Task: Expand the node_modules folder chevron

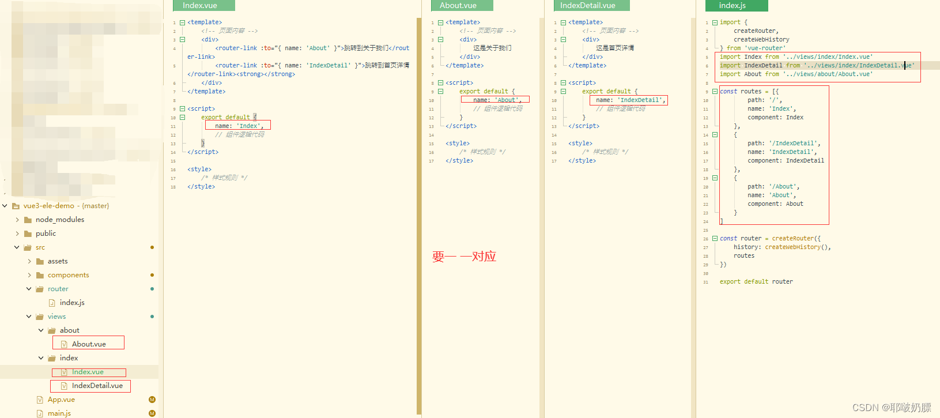Action: pos(17,220)
